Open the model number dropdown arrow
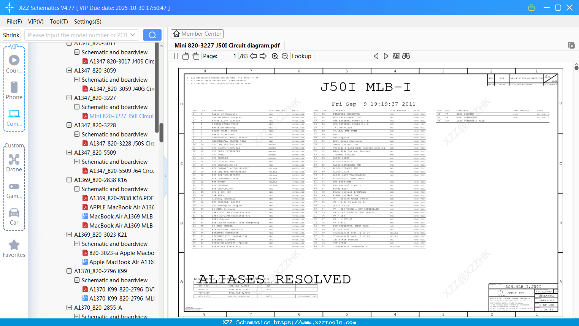Viewport: 579px width, 326px height. pos(133,35)
